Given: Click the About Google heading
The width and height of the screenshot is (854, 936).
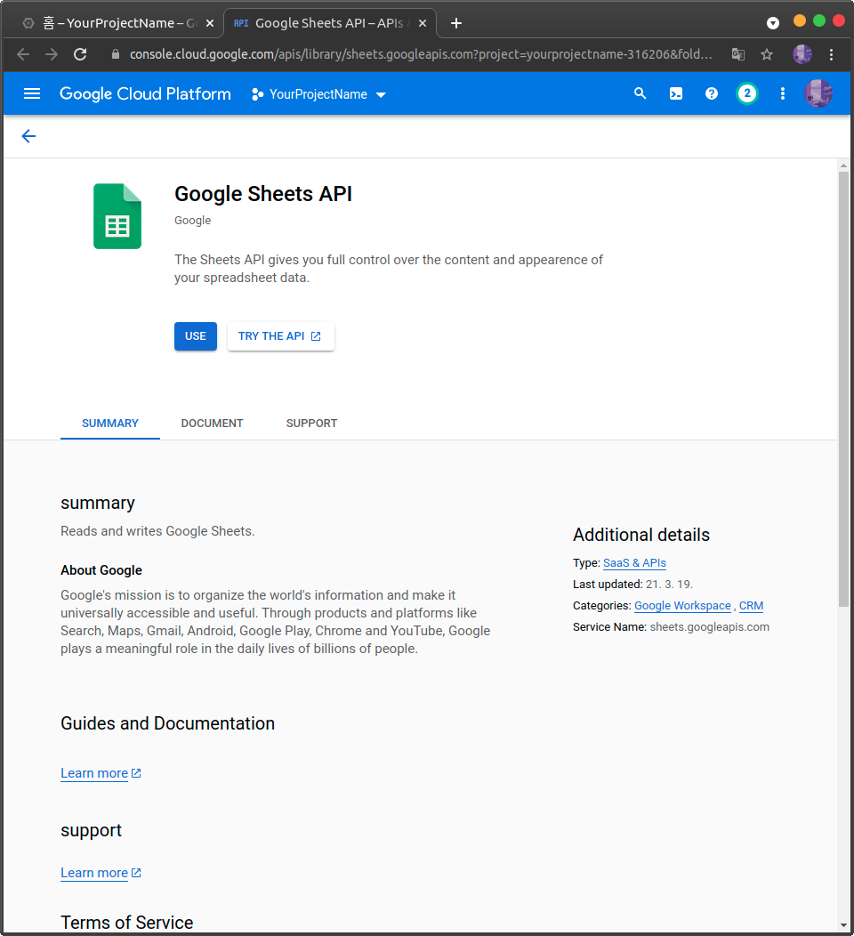Looking at the screenshot, I should 101,570.
